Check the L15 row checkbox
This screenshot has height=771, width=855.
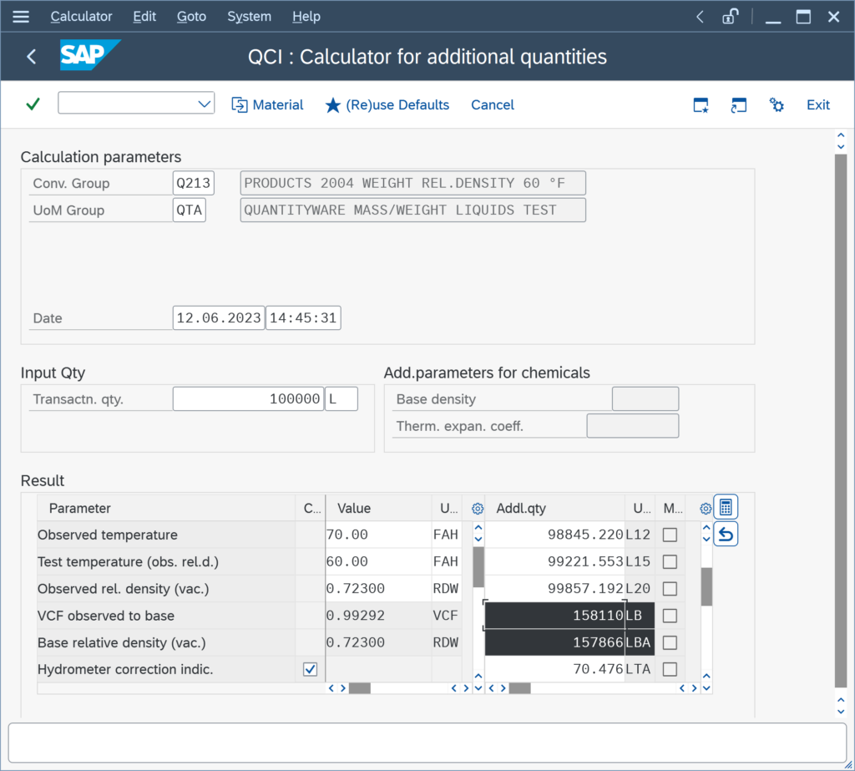pyautogui.click(x=670, y=561)
